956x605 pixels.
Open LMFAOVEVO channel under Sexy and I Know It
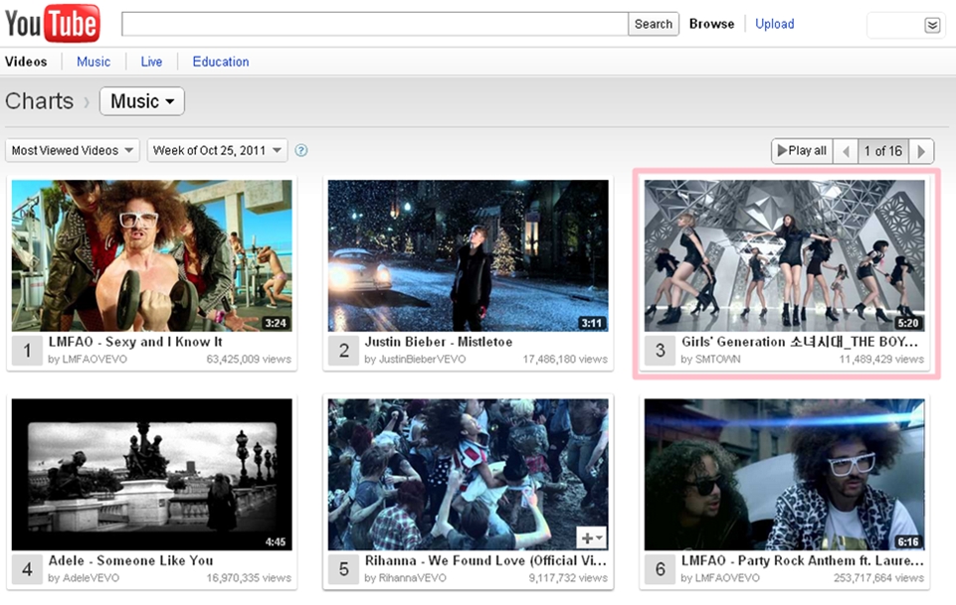point(95,359)
